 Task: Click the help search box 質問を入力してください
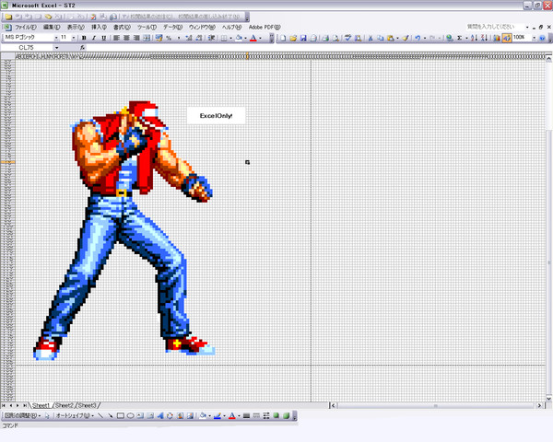(495, 27)
